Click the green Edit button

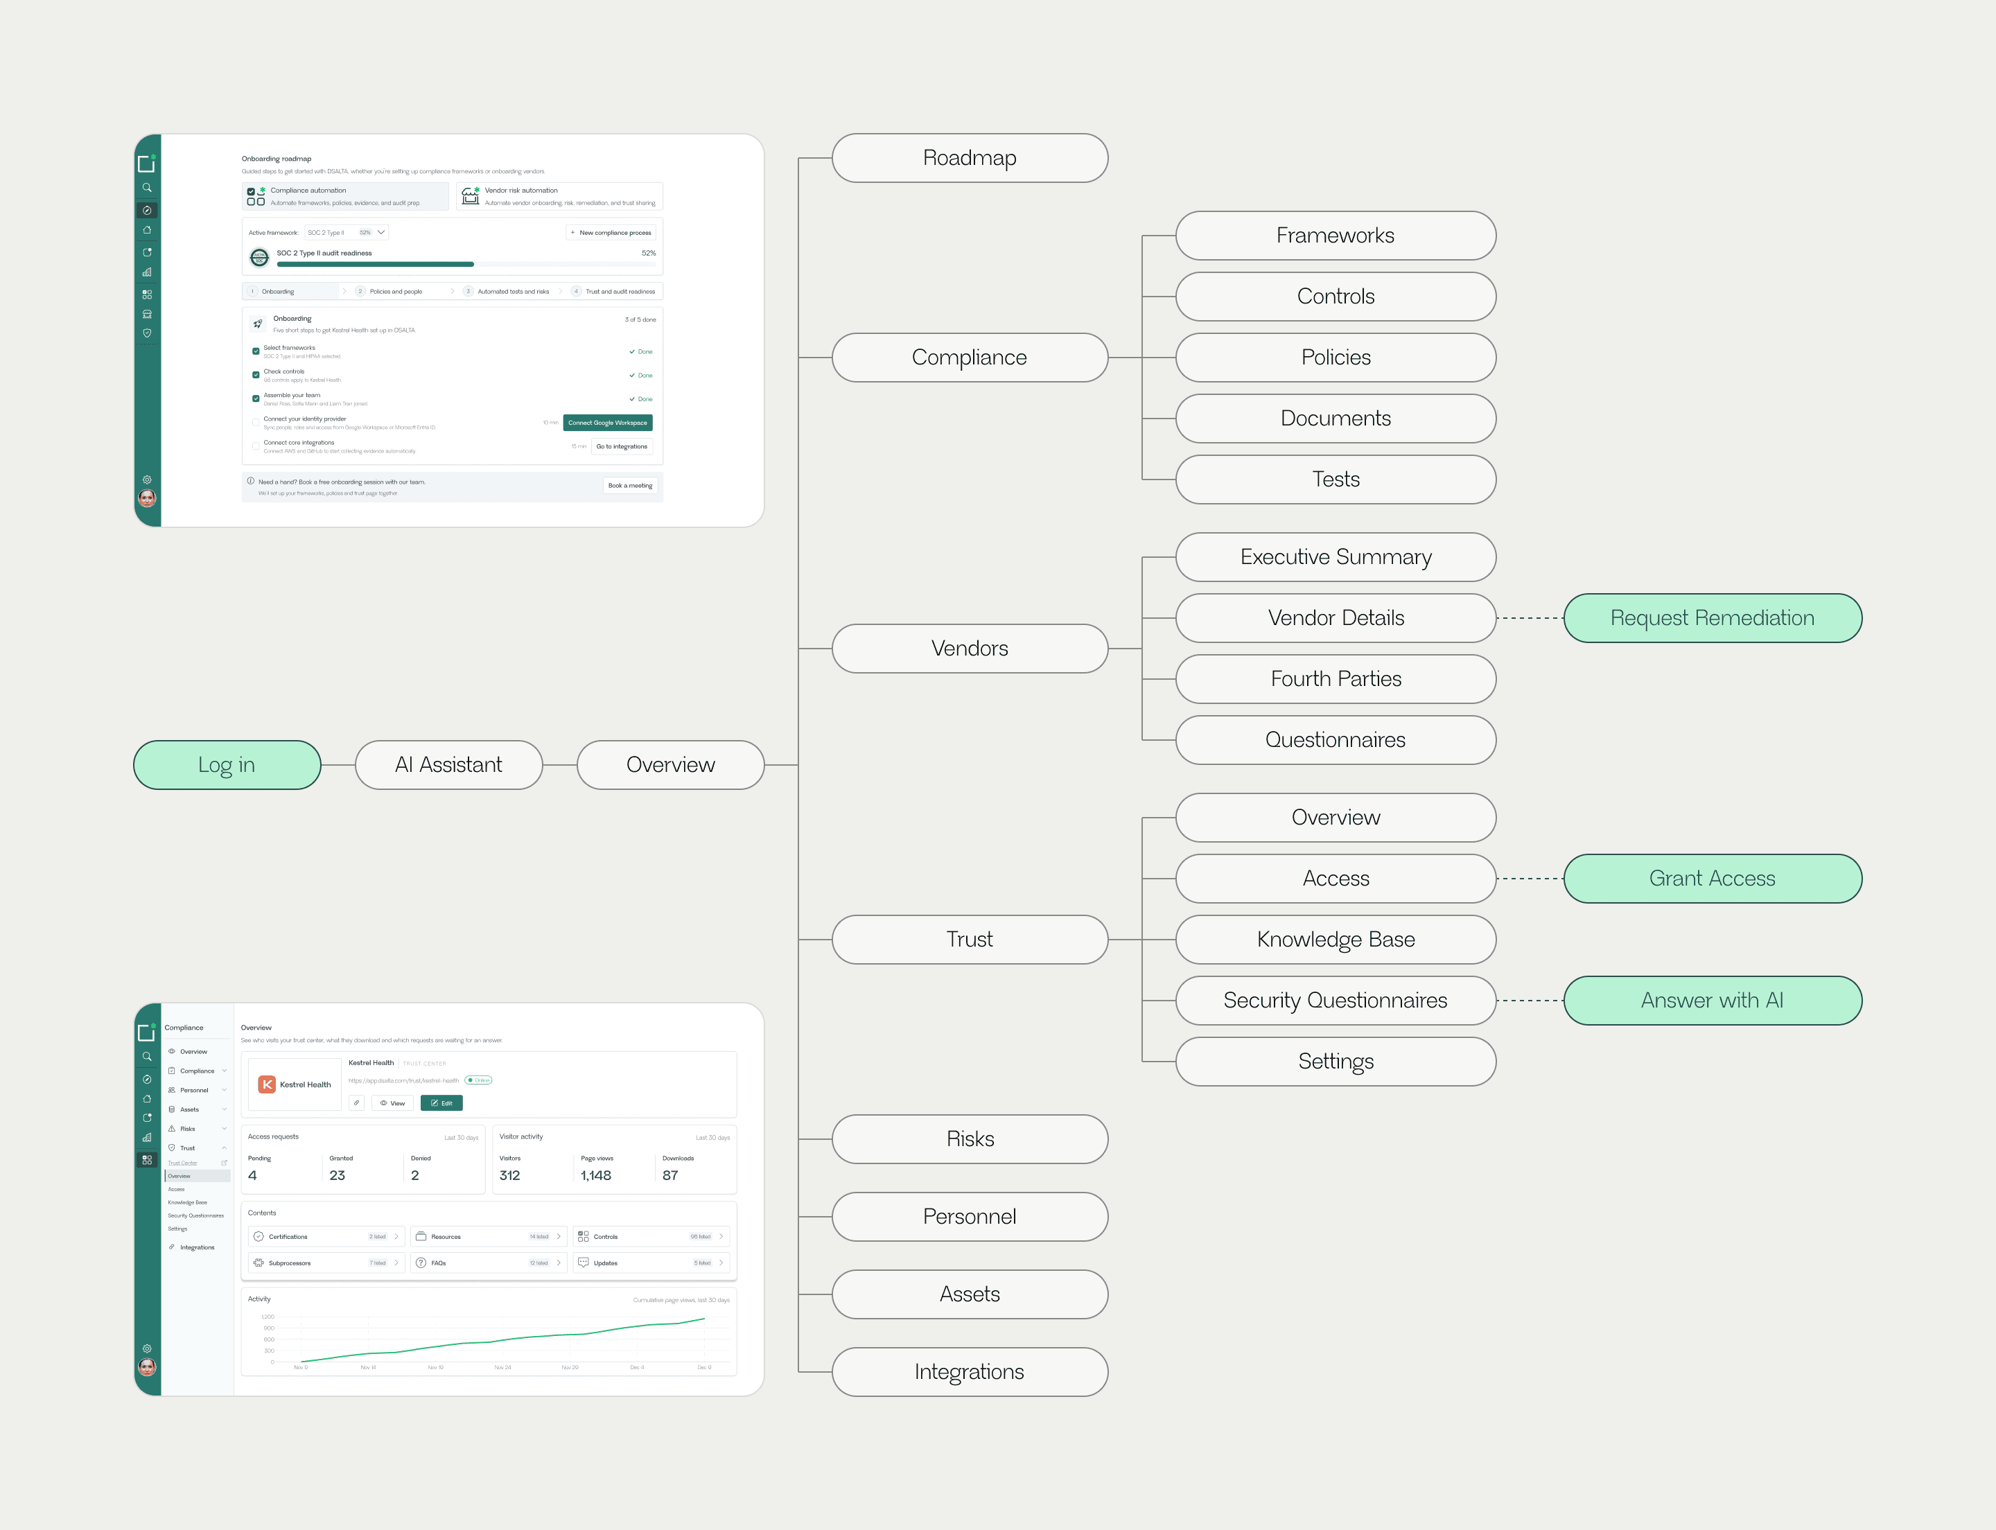click(x=442, y=1103)
